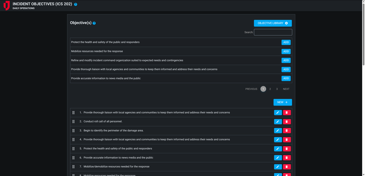The width and height of the screenshot is (365, 176).
Task: ADD "Refine and modify incident command organization"
Action: coord(286,60)
